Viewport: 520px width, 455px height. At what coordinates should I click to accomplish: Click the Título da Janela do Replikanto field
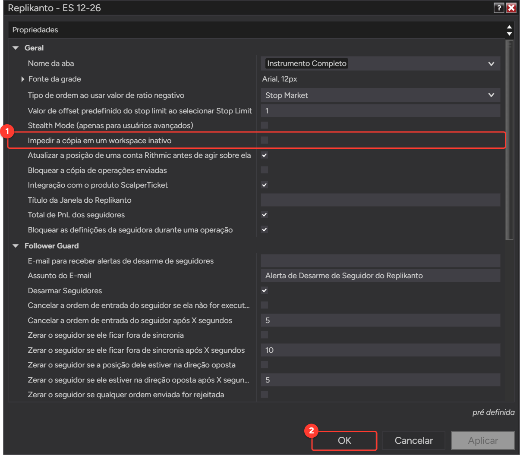tap(381, 200)
